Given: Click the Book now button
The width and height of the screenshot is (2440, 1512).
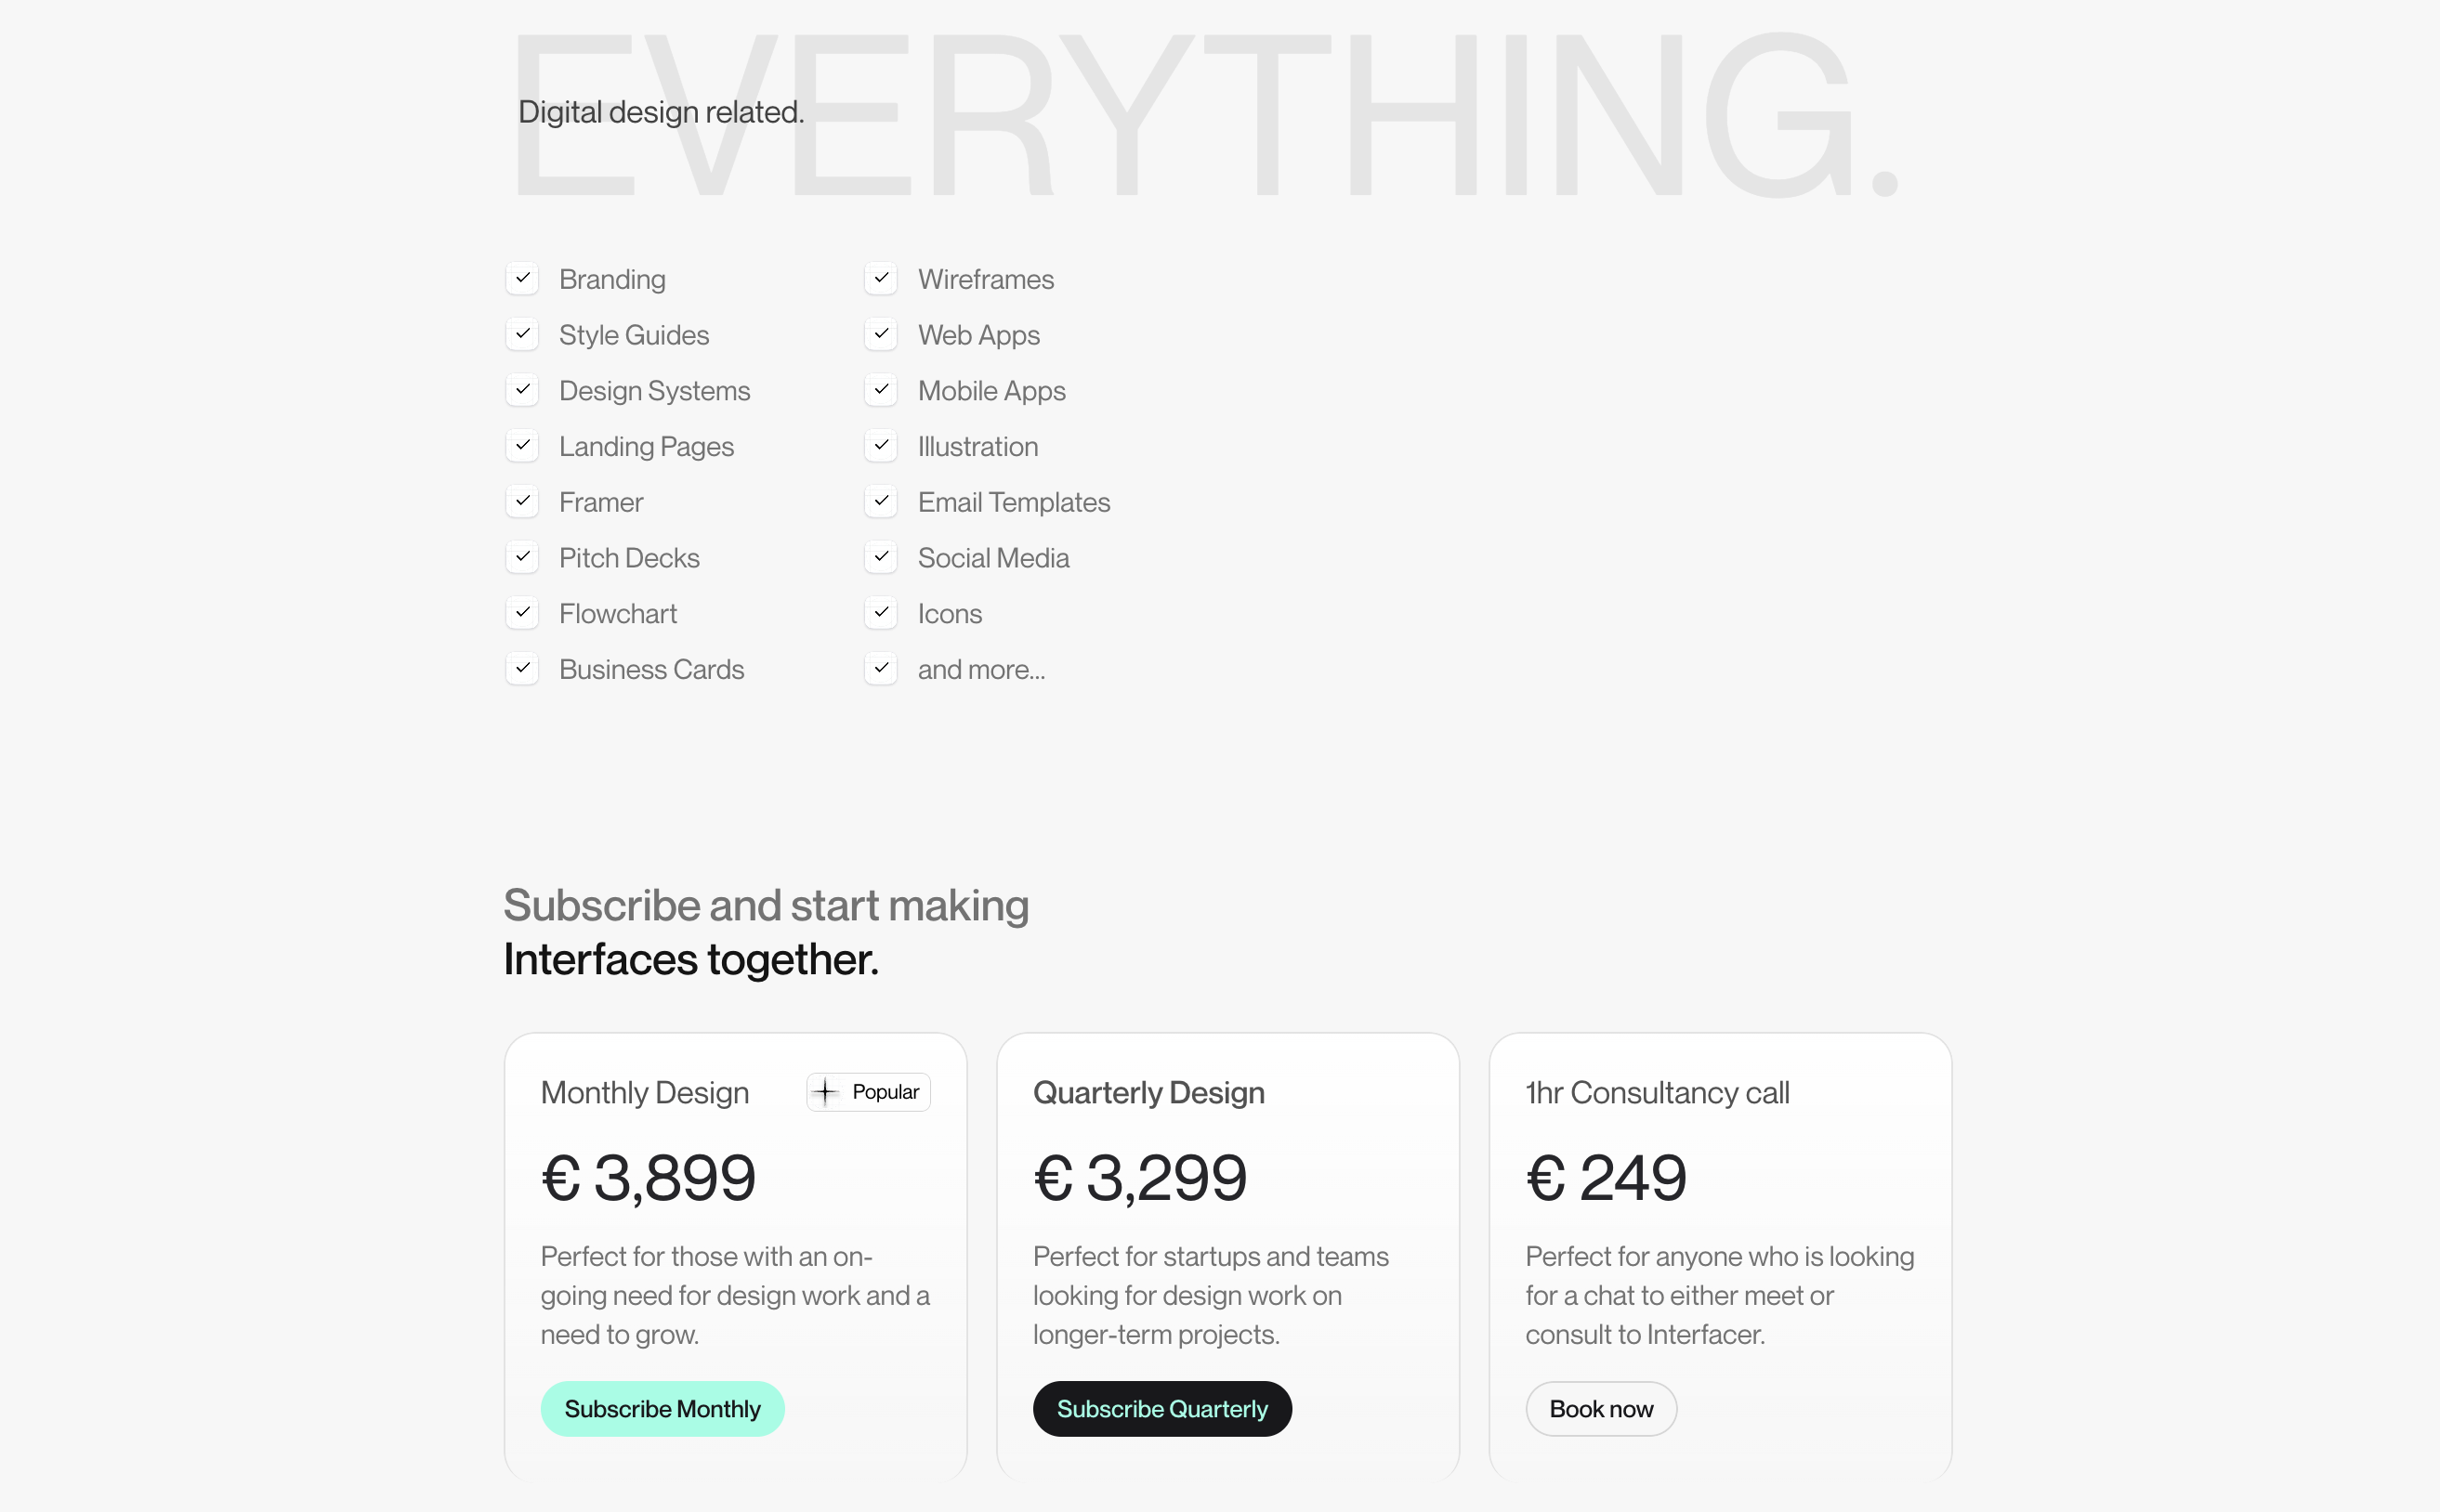Looking at the screenshot, I should pyautogui.click(x=1602, y=1409).
